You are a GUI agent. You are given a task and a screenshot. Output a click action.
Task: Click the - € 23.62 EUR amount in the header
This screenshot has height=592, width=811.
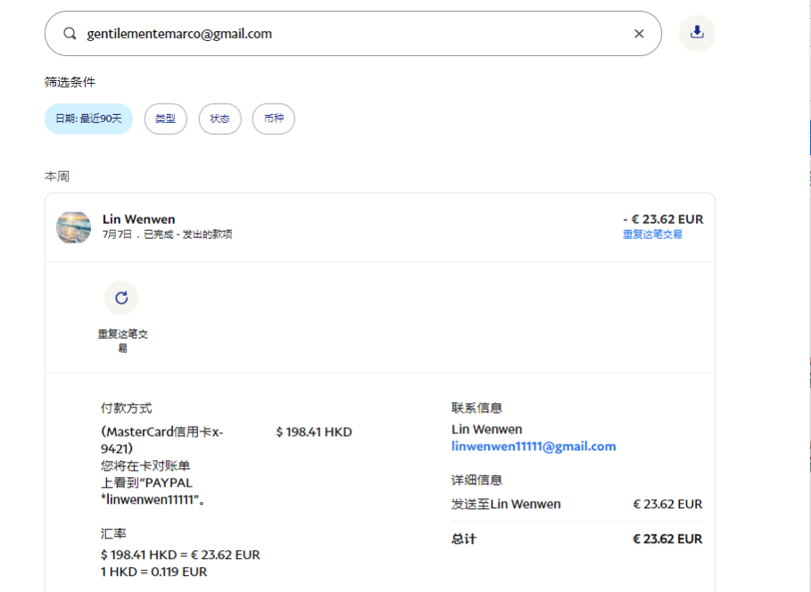coord(663,219)
